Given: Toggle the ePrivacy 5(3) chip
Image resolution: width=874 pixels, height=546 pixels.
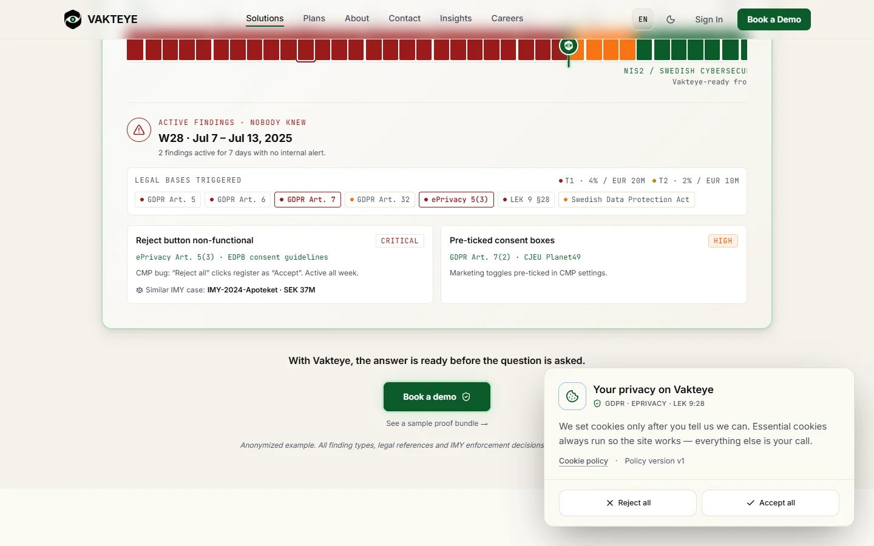Looking at the screenshot, I should (x=456, y=200).
